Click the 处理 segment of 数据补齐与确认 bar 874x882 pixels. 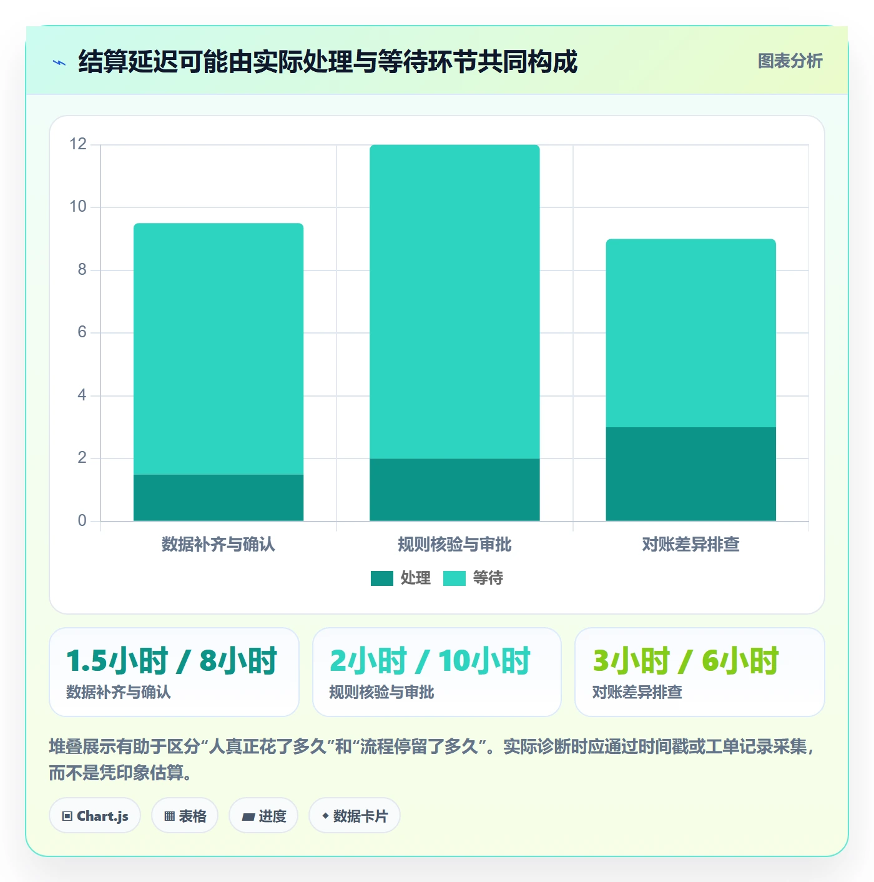(219, 498)
